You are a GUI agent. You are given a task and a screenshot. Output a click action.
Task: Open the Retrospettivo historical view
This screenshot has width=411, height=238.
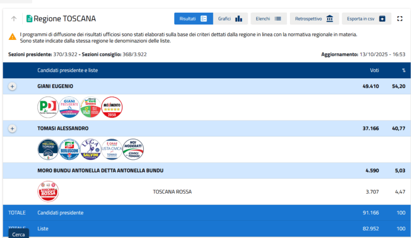pyautogui.click(x=314, y=19)
